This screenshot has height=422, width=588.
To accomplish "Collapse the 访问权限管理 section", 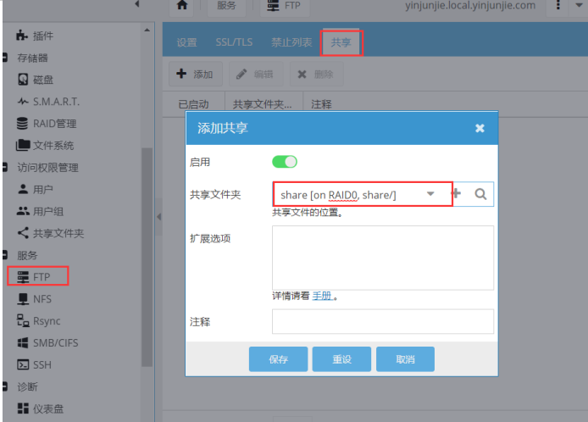I will tap(5, 167).
